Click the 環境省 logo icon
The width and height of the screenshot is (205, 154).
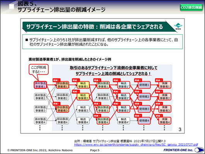(x=178, y=26)
